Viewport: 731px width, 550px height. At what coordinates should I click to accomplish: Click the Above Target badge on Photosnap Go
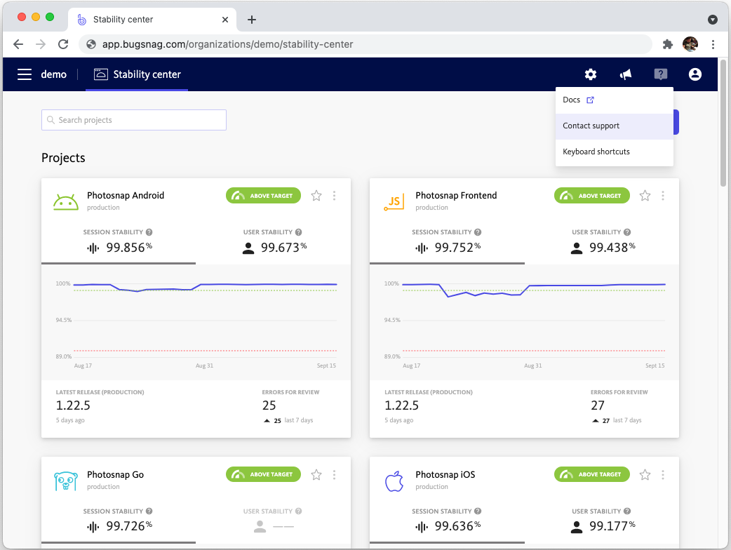pos(263,474)
